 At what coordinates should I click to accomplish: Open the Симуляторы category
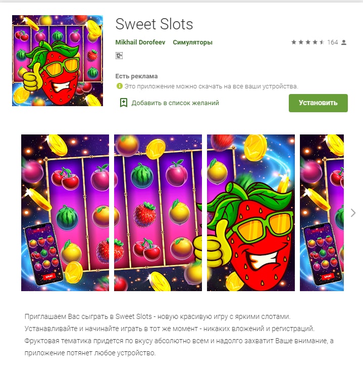pyautogui.click(x=192, y=42)
